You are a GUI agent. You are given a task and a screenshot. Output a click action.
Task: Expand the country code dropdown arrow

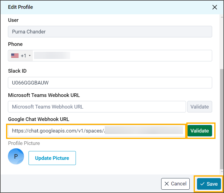[x=30, y=56]
